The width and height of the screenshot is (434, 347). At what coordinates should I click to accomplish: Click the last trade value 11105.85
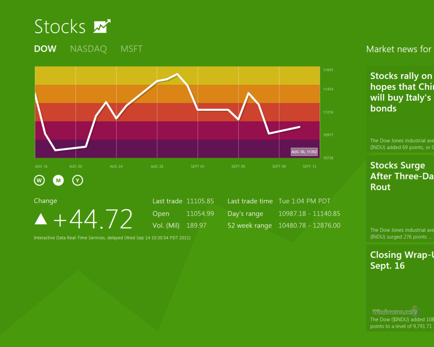(x=200, y=201)
